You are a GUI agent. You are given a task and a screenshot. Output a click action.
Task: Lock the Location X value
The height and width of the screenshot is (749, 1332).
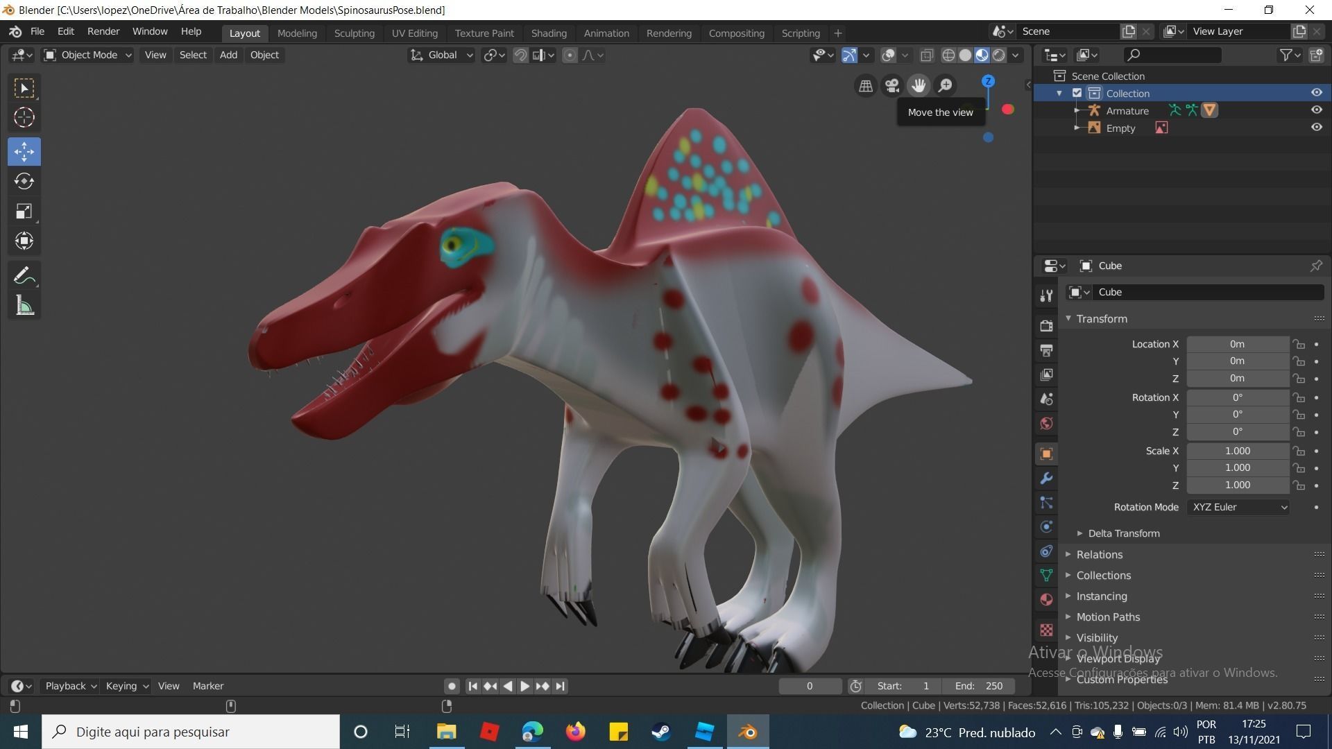1299,344
